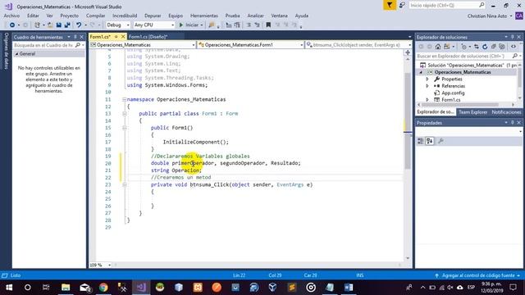Click the Comment selected lines icon

[x=249, y=25]
